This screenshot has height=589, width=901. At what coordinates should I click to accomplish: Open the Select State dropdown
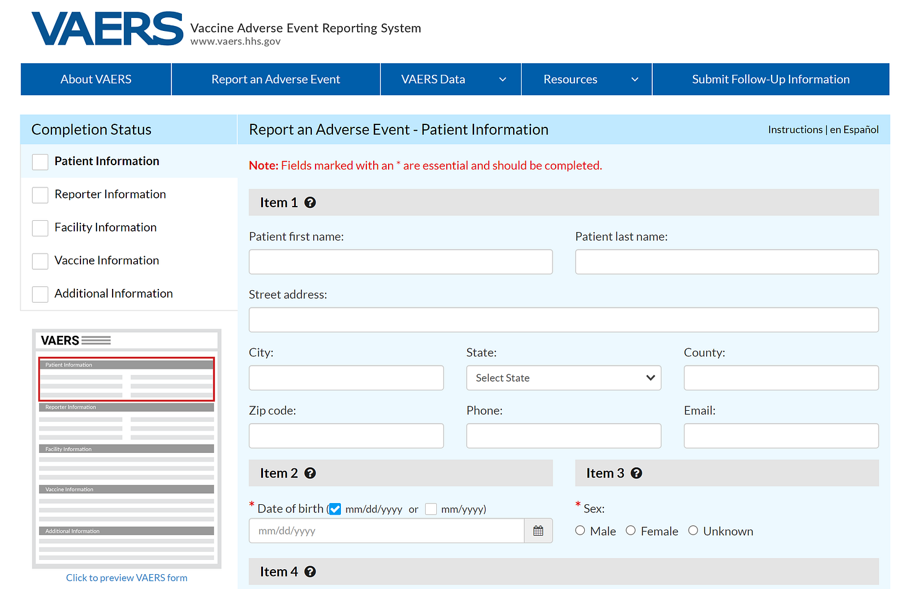[x=564, y=378]
